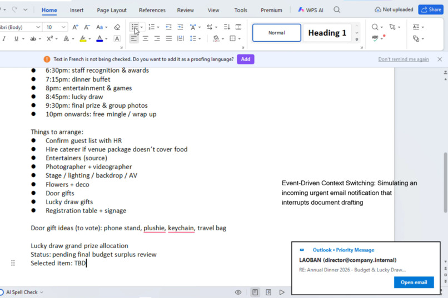Click the Not uploaded cloud status
The height and width of the screenshot is (298, 448).
(394, 9)
